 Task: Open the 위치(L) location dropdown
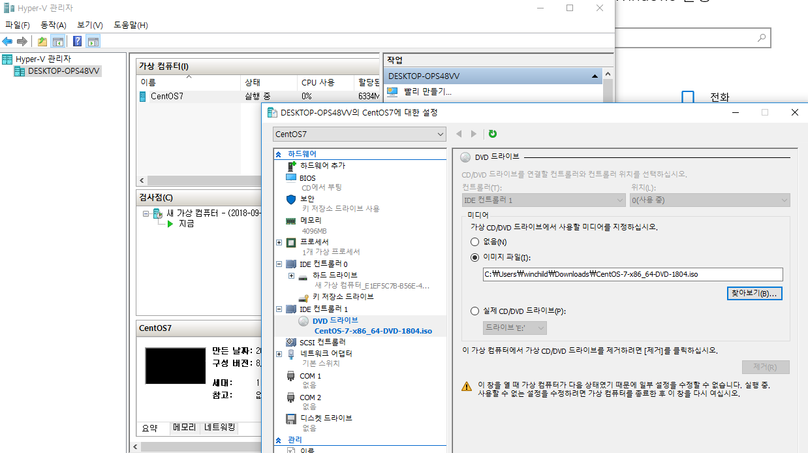click(x=710, y=200)
